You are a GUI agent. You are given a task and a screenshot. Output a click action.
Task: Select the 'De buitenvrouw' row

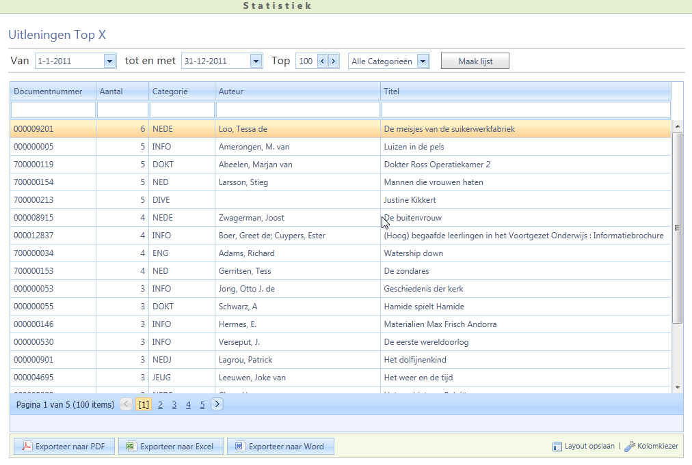click(341, 218)
